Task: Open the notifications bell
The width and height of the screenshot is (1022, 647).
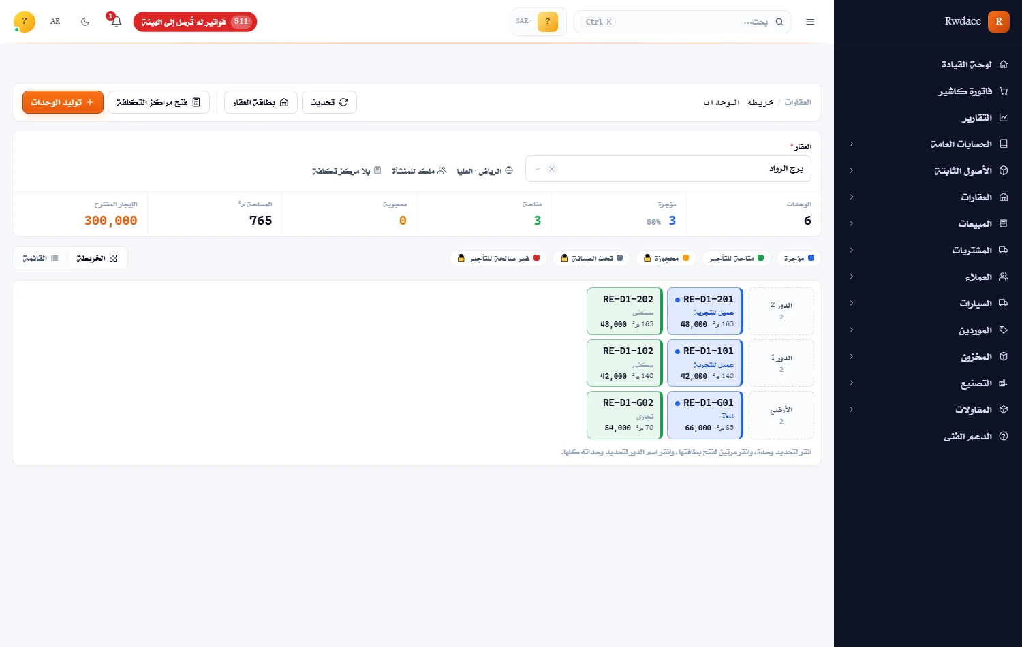Action: [117, 22]
